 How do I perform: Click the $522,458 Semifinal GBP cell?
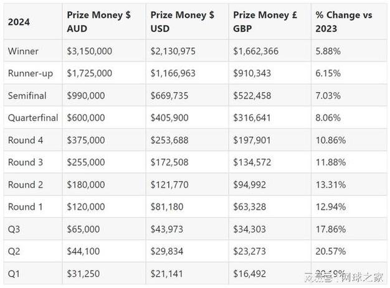tap(252, 96)
